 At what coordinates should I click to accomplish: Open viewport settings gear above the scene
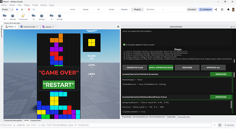point(118,27)
